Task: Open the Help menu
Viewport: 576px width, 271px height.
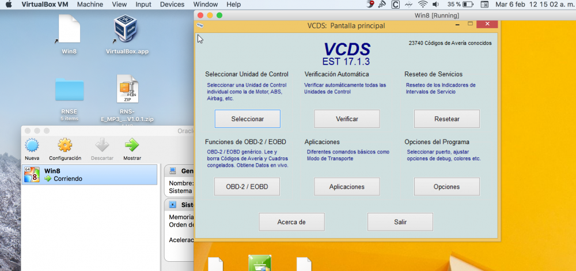Action: (234, 5)
